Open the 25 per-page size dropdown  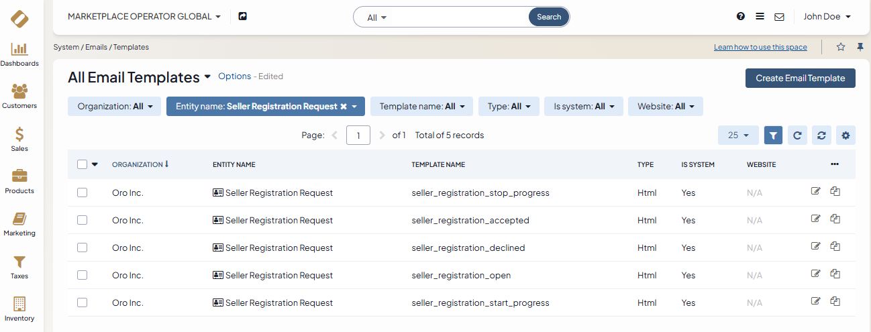738,135
